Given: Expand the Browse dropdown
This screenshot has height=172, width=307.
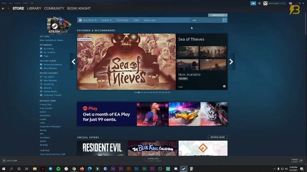Looking at the screenshot, I should 106,20.
